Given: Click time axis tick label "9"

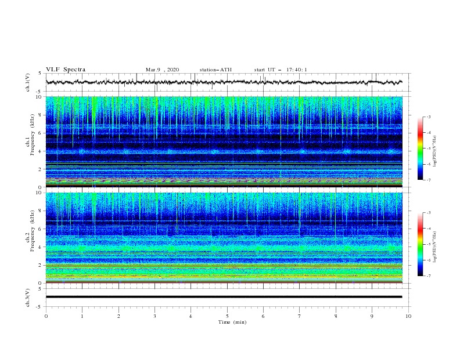Looking at the screenshot, I should [372, 316].
